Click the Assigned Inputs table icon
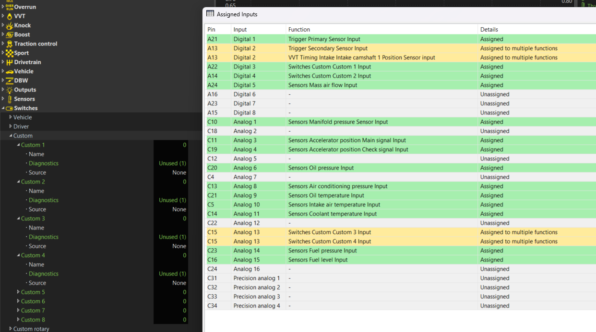This screenshot has width=596, height=332. click(x=210, y=14)
